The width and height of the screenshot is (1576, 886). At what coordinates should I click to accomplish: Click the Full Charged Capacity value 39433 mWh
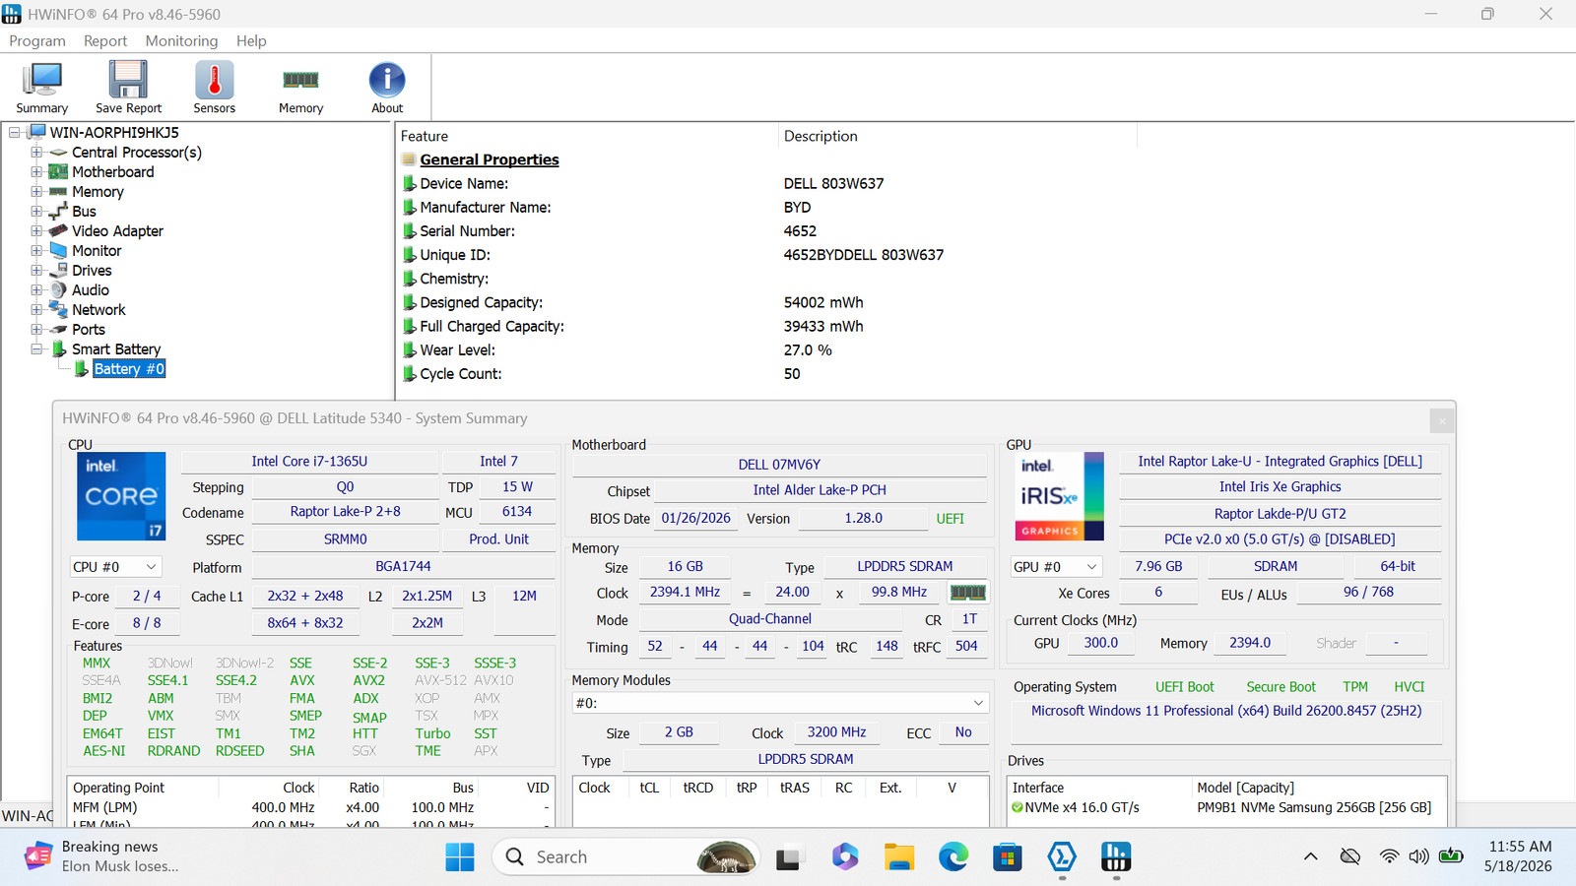(x=823, y=327)
